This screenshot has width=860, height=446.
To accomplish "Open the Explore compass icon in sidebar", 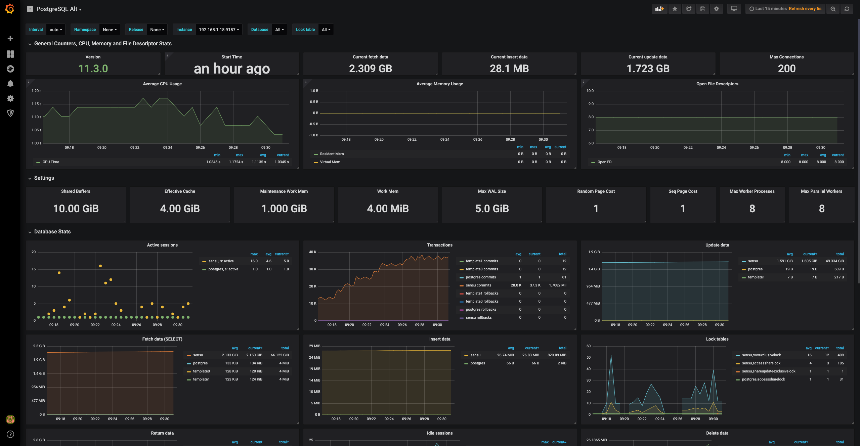I will (x=10, y=69).
